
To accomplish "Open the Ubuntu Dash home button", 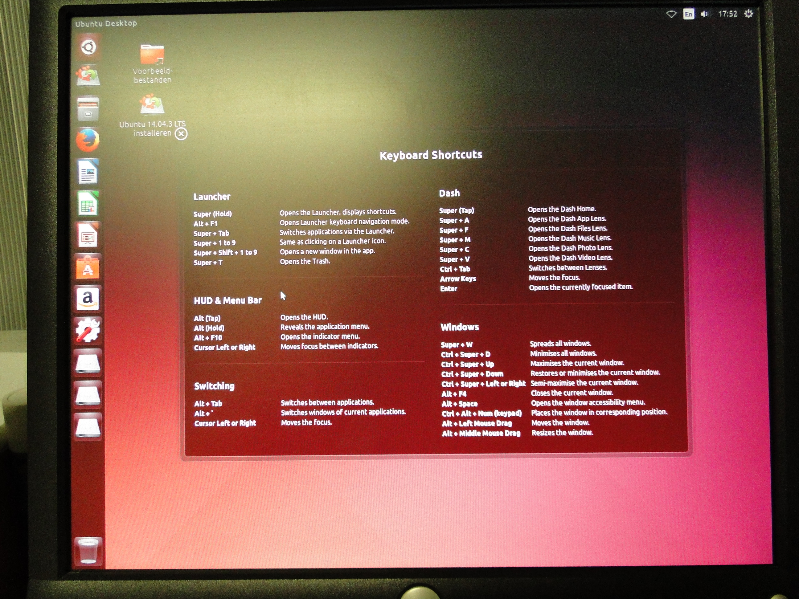I will pyautogui.click(x=88, y=47).
